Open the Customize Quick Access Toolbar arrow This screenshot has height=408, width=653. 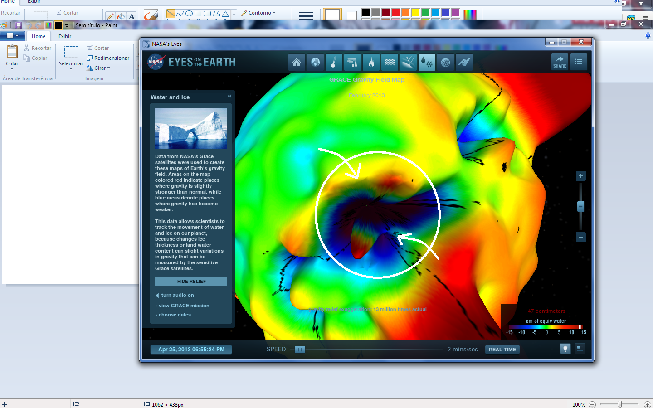(67, 26)
